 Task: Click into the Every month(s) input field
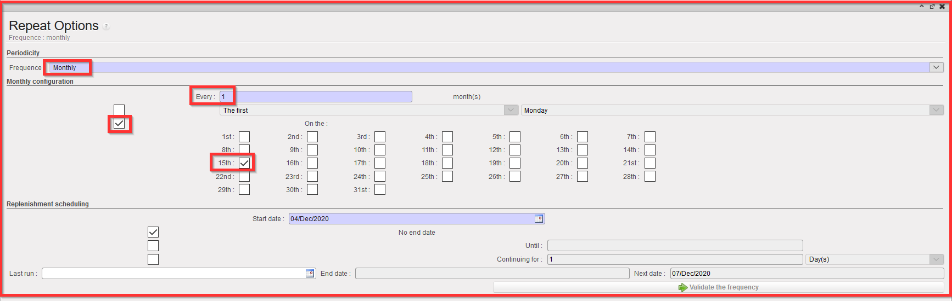[316, 97]
